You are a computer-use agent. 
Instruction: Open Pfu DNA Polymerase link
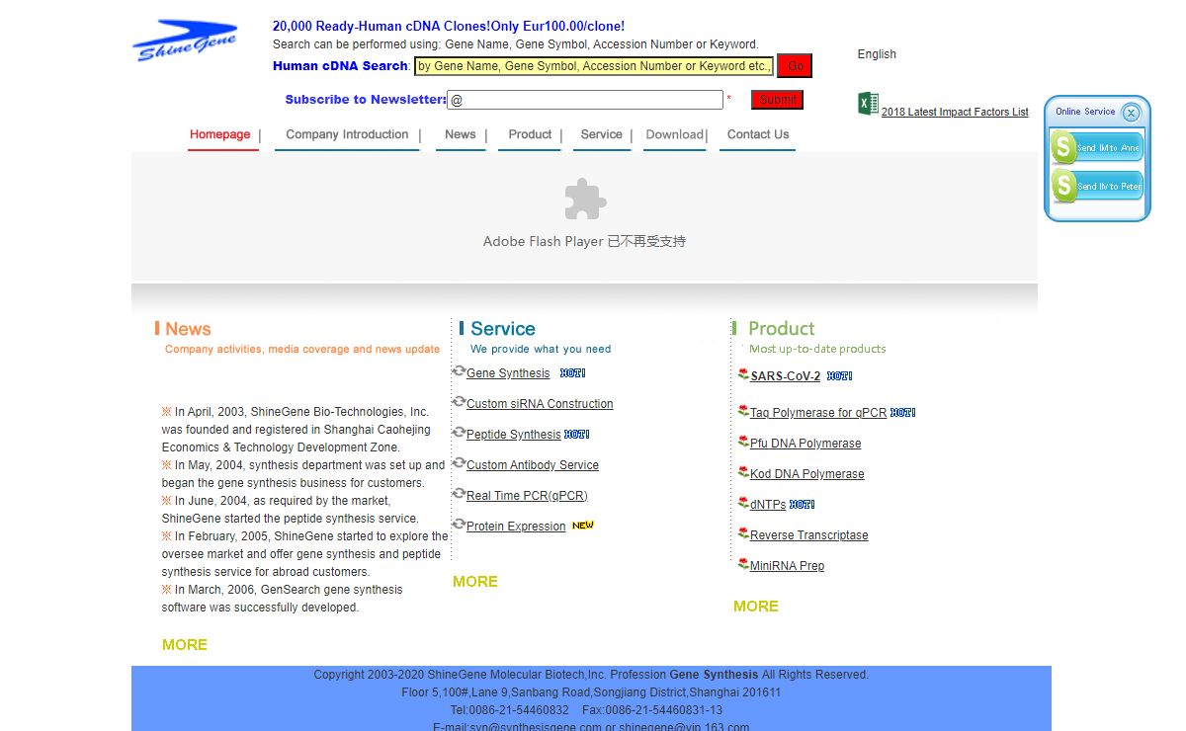805,444
